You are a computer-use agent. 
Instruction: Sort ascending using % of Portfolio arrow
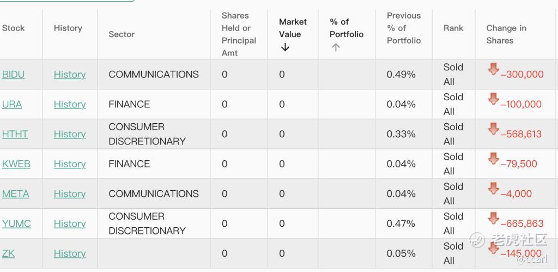coord(336,47)
